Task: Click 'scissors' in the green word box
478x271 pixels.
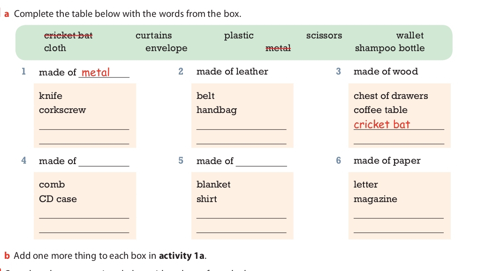Action: click(324, 36)
